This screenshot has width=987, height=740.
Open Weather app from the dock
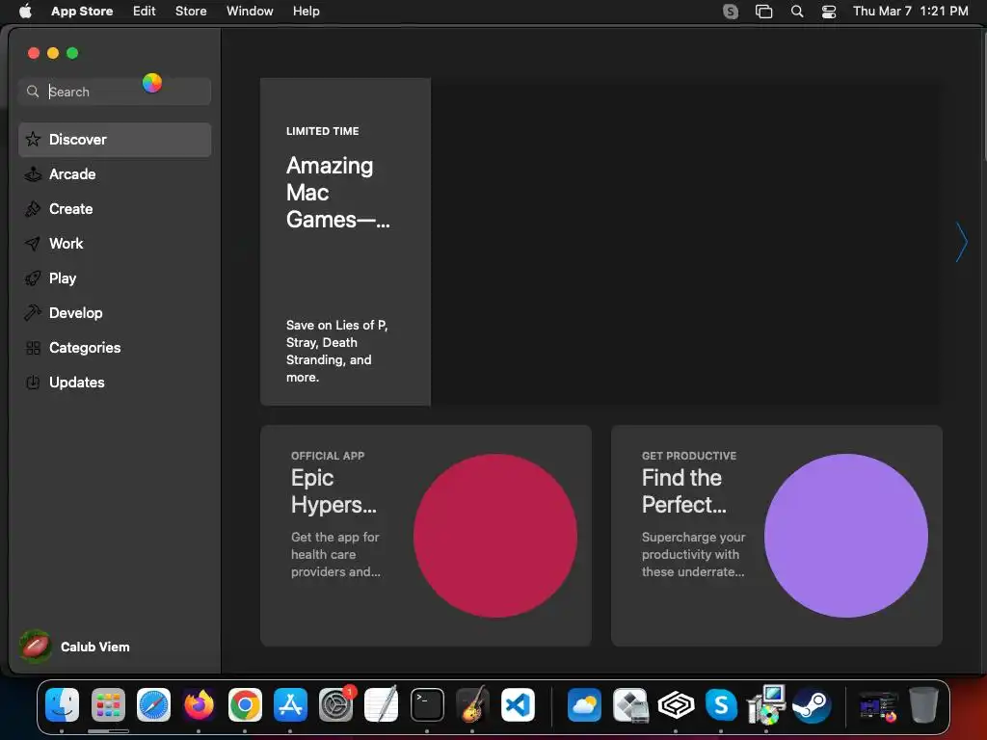(584, 704)
